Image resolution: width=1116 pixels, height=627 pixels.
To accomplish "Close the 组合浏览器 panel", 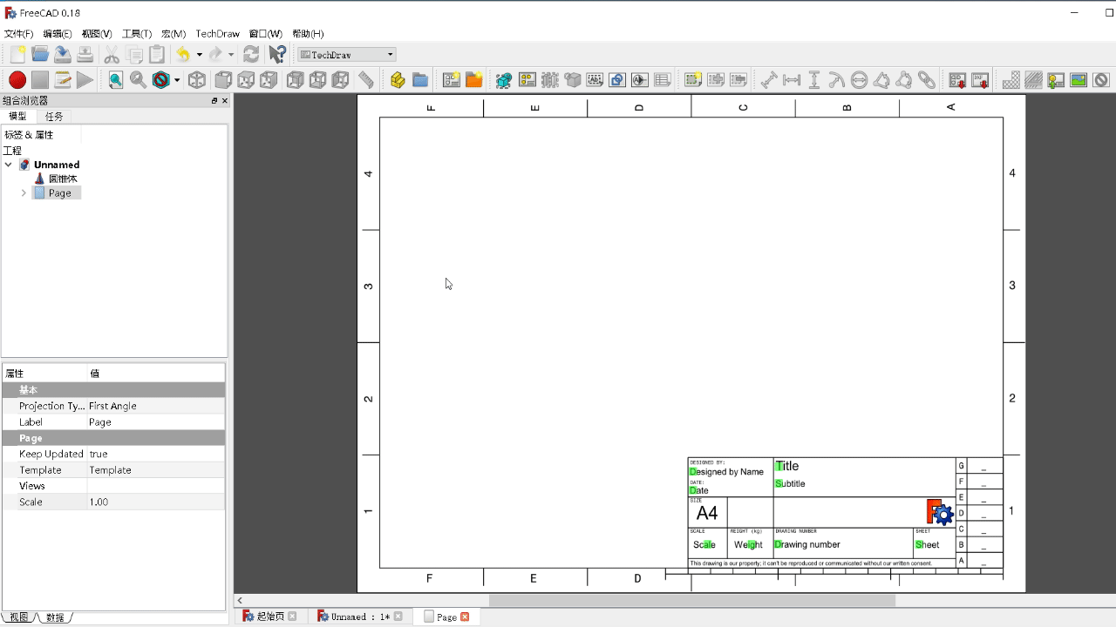I will (224, 101).
